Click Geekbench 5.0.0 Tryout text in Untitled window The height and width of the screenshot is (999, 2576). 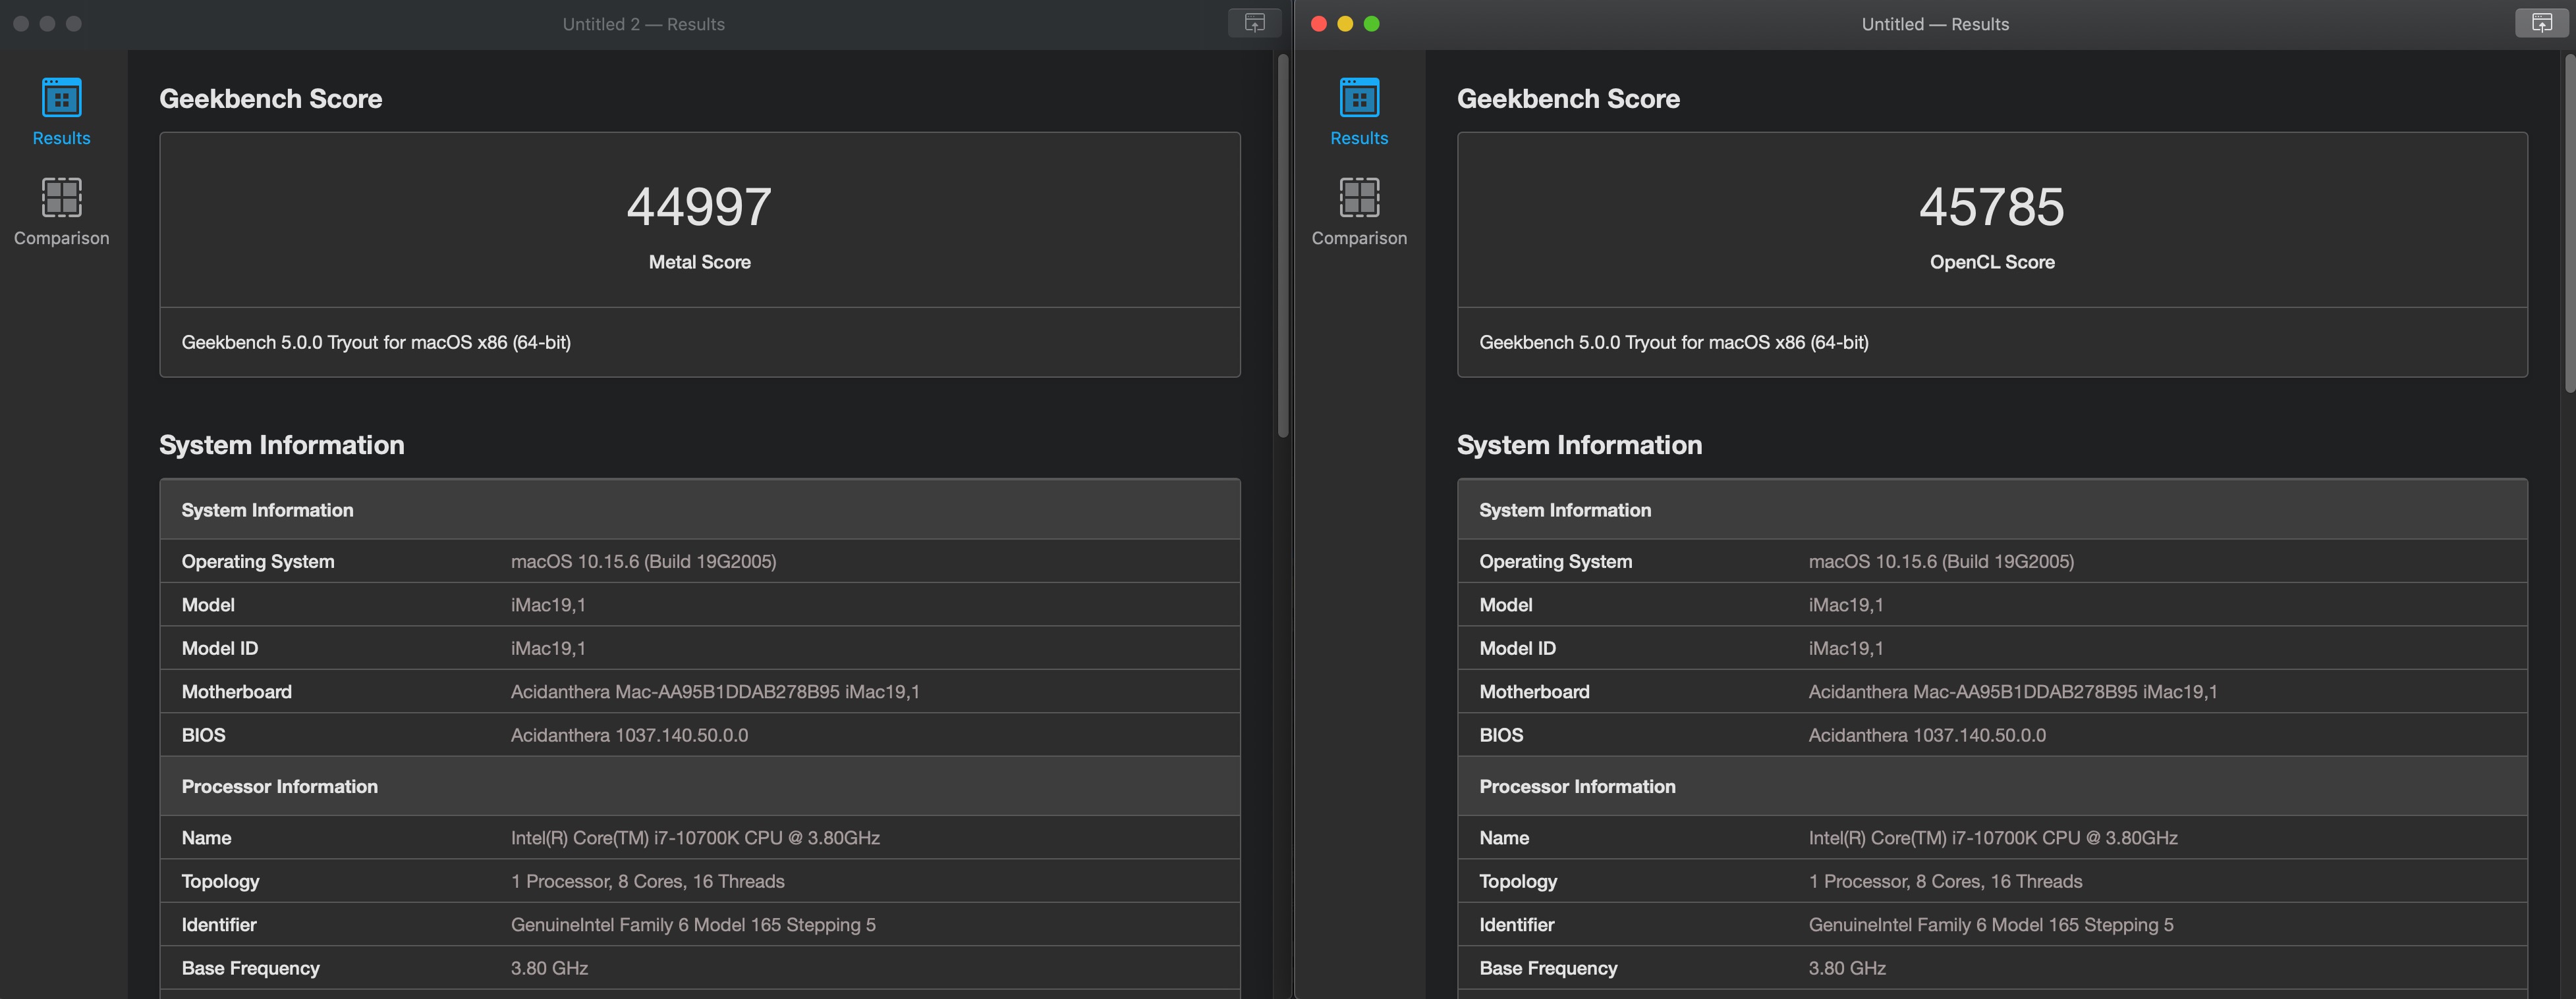pos(1674,343)
